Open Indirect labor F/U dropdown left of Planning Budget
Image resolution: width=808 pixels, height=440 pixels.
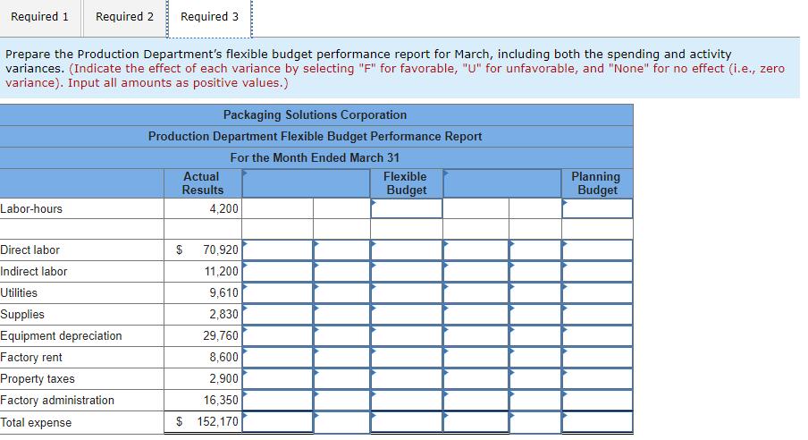coord(535,271)
